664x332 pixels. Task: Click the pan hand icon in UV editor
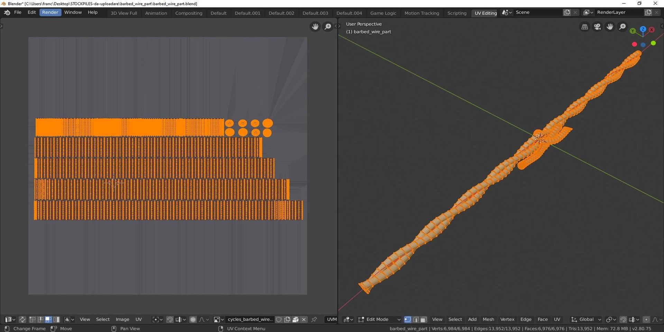tap(315, 27)
